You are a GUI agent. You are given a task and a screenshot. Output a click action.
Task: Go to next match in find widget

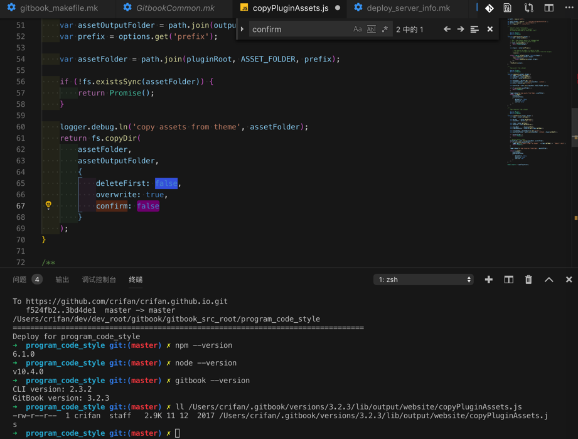461,30
